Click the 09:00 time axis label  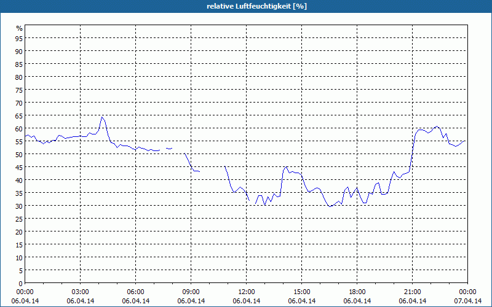pyautogui.click(x=191, y=292)
